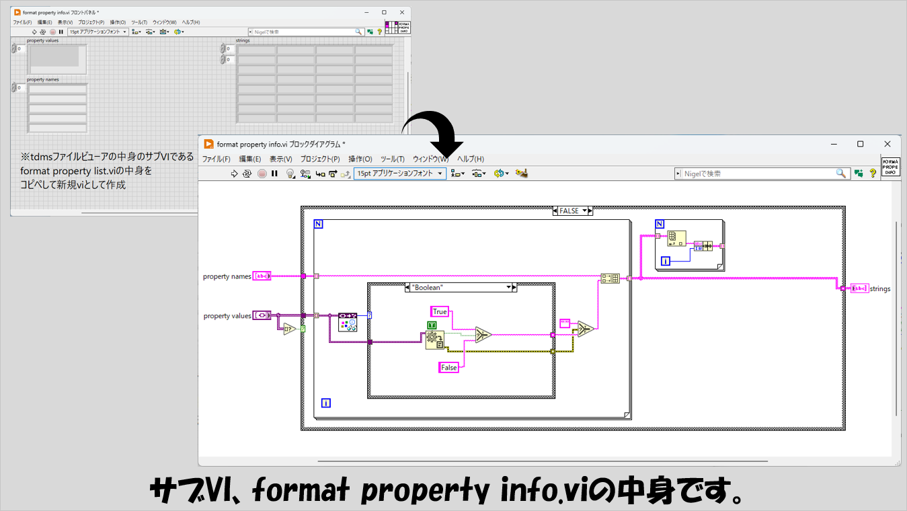Click the Step Over icon in the block diagram toolbar
The width and height of the screenshot is (907, 511).
(333, 173)
